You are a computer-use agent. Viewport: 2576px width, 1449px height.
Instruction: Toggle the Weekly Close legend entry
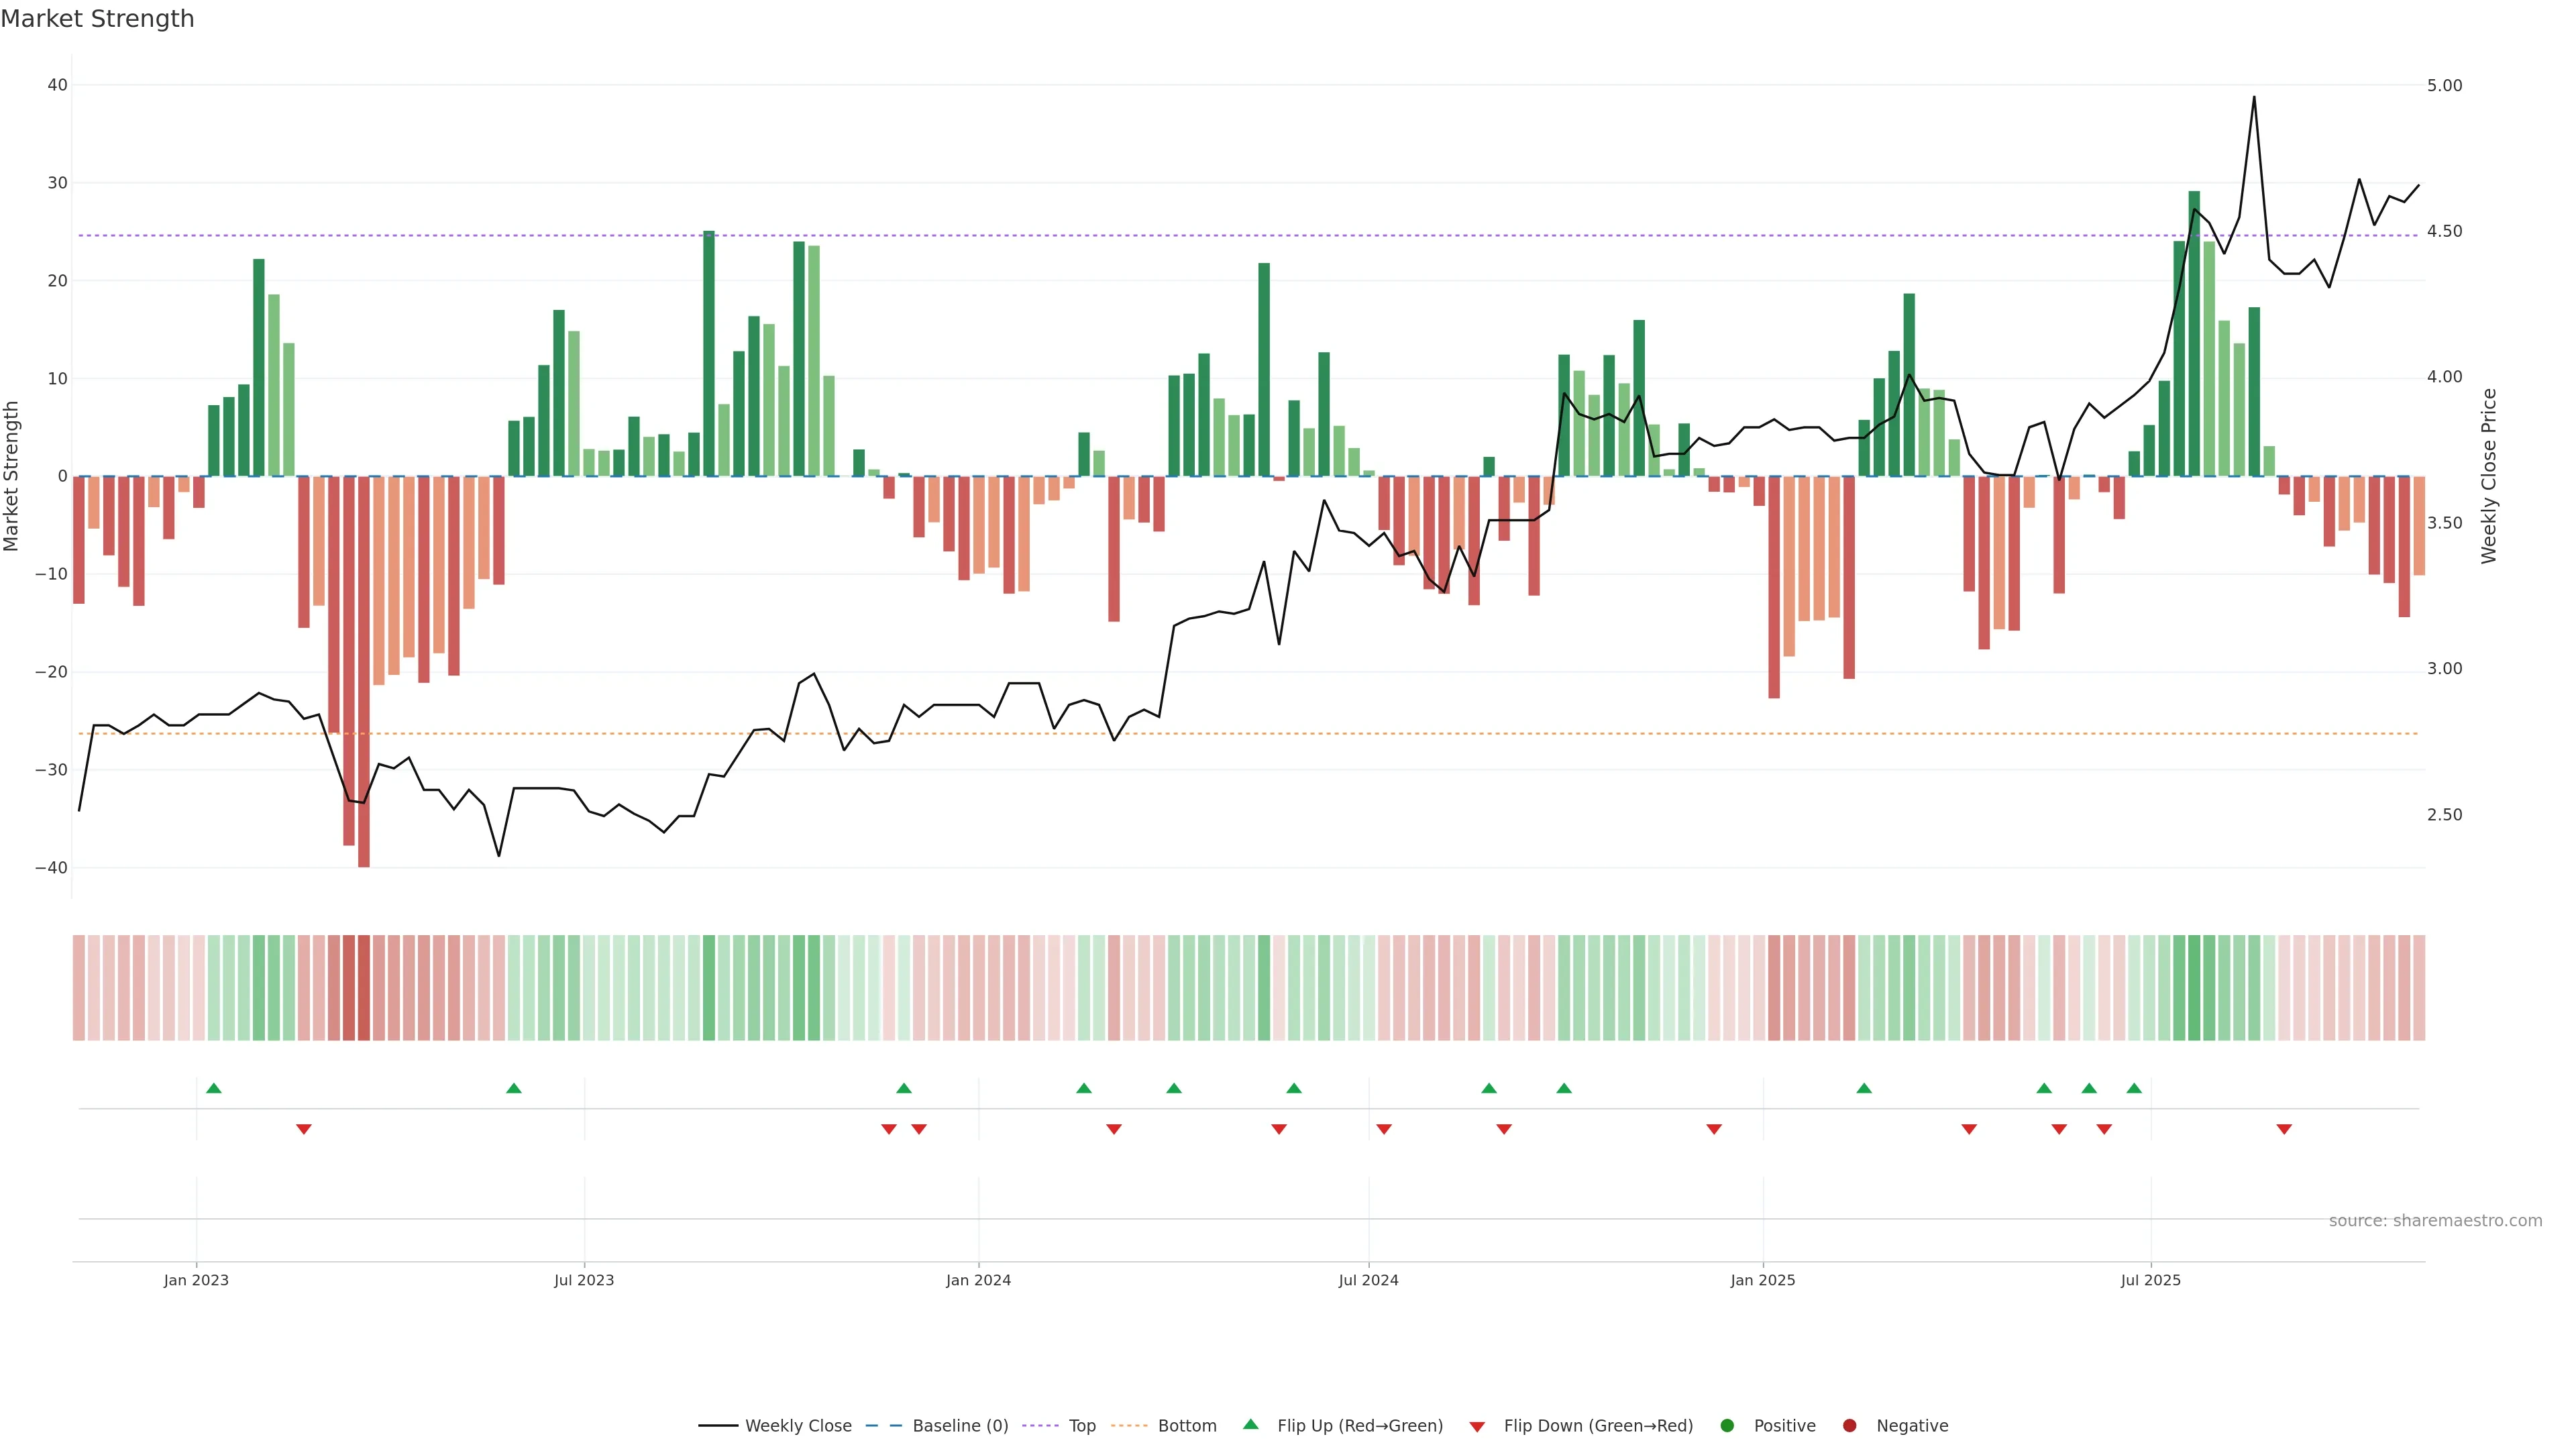[797, 1425]
